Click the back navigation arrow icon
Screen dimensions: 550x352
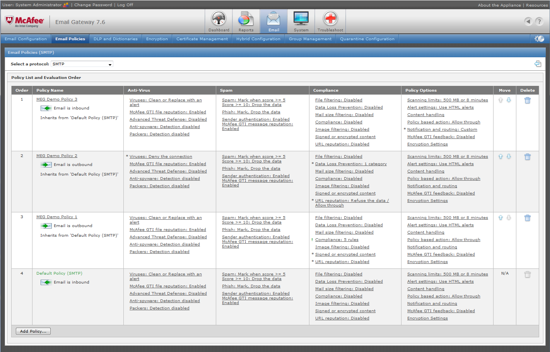(x=528, y=21)
